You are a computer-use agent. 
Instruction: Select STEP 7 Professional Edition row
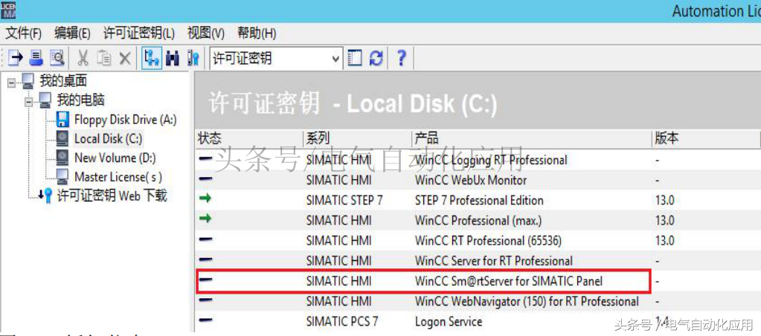[x=479, y=200]
